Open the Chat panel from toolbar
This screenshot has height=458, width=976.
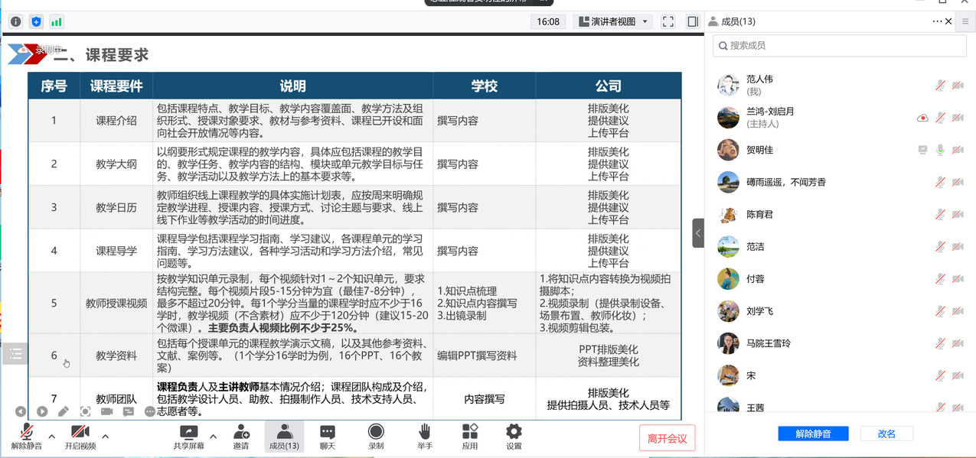(328, 434)
